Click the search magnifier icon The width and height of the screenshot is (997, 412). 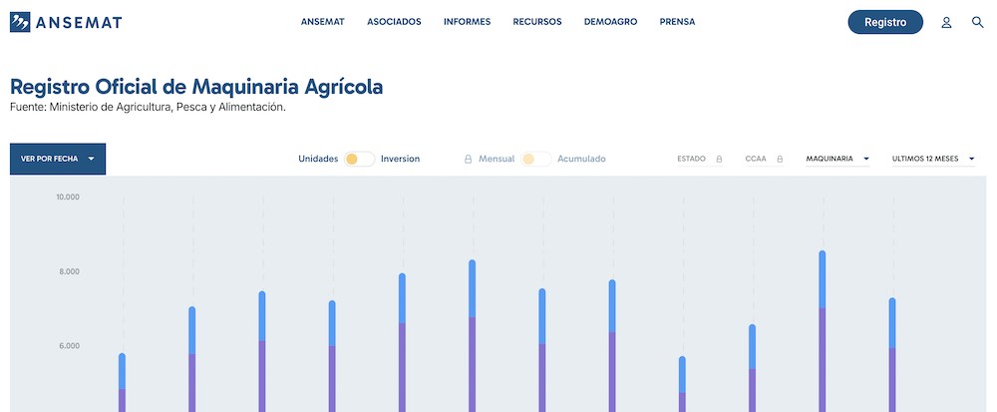(x=977, y=22)
